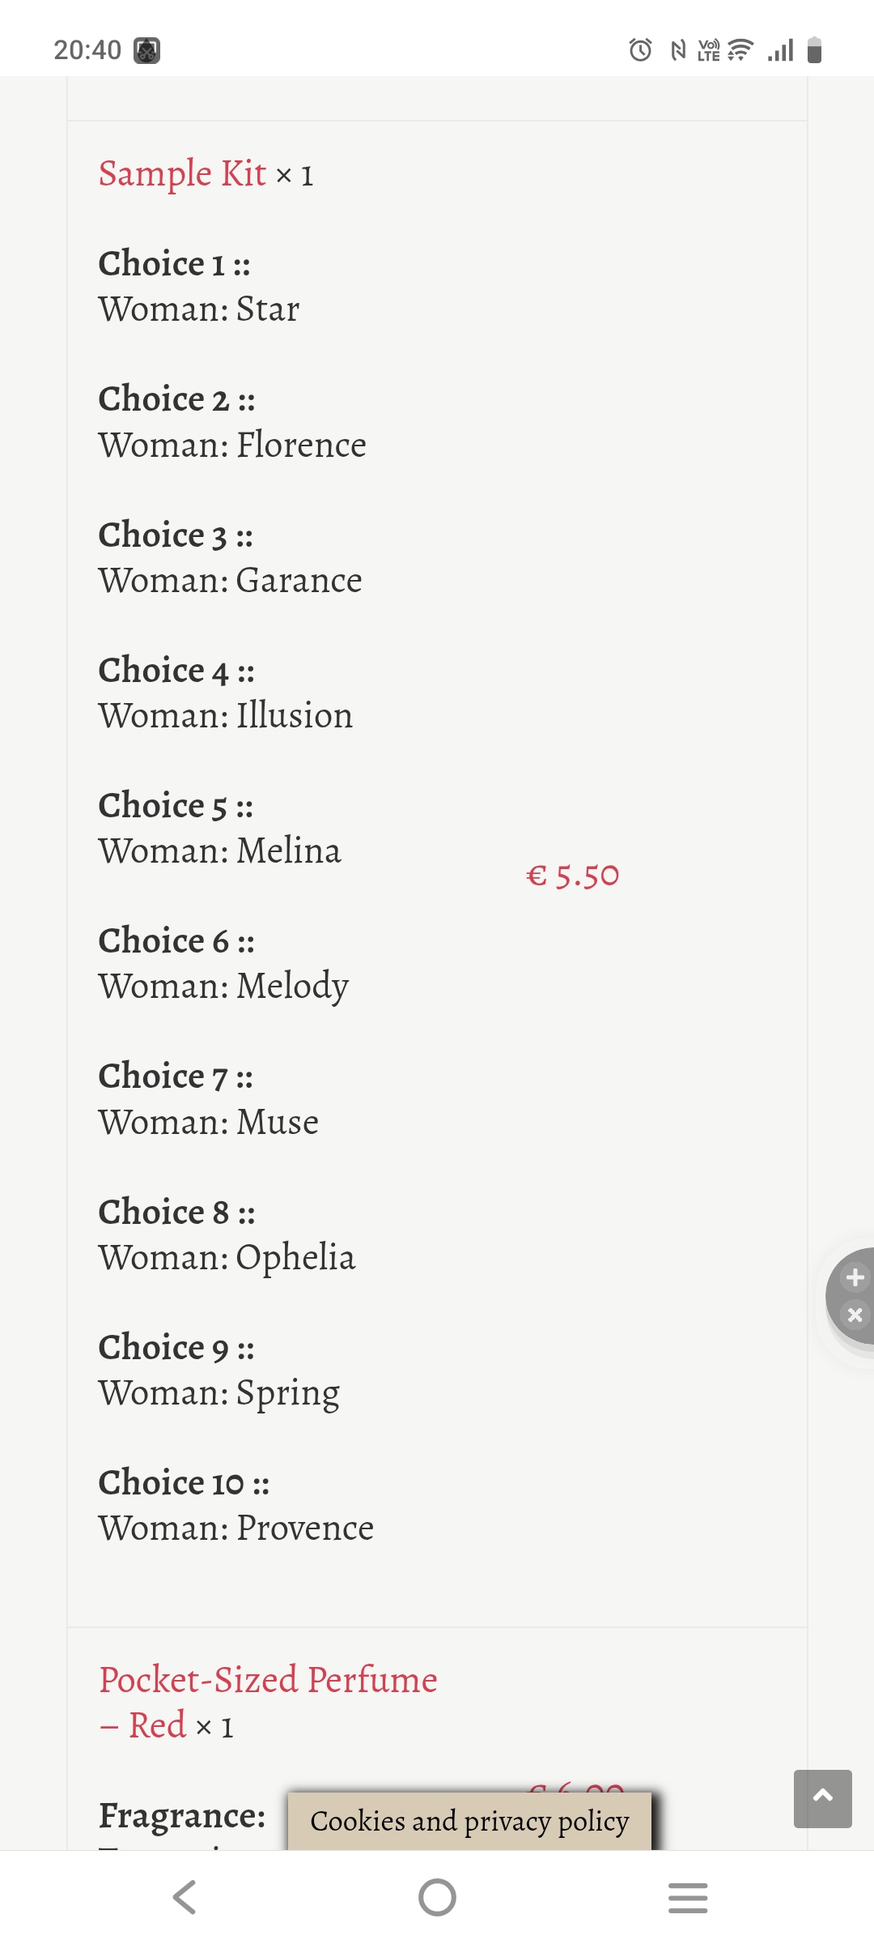Tap the scroll-to-top arrow button
This screenshot has height=1944, width=874.
point(823,1799)
